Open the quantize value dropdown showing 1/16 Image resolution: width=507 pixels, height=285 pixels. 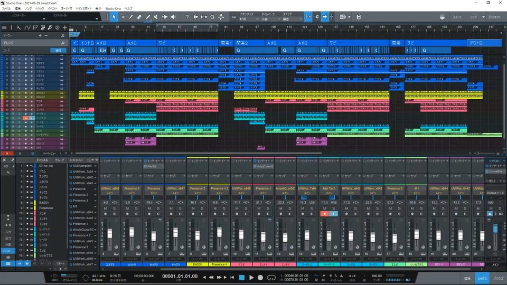[x=247, y=19]
